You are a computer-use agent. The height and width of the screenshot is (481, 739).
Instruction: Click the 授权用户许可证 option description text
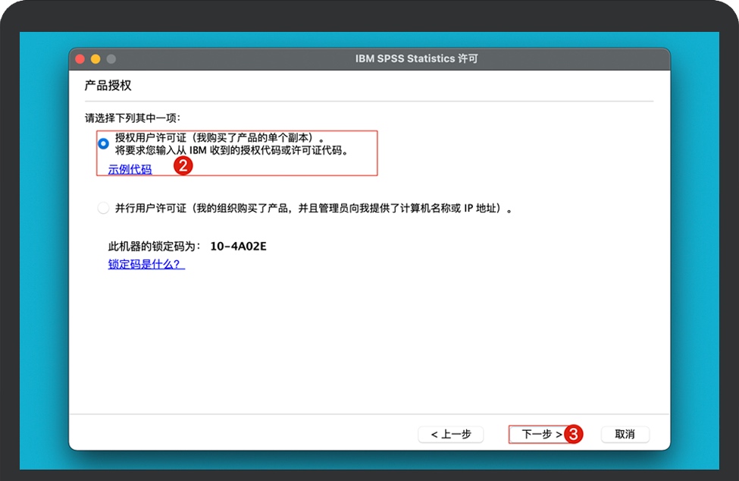[x=232, y=144]
